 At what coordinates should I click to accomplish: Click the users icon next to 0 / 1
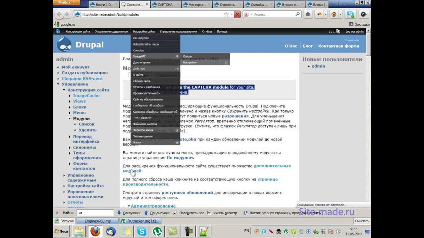338,31
